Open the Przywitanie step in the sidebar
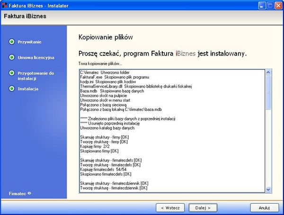The height and width of the screenshot is (215, 284). click(29, 42)
